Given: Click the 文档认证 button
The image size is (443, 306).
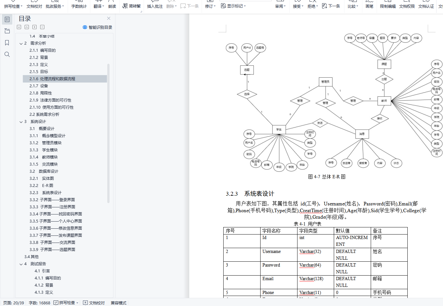Looking at the screenshot, I should (x=426, y=6).
